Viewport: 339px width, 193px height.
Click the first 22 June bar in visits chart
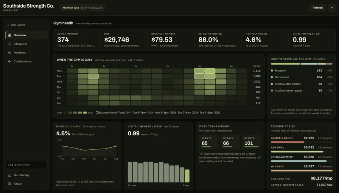(130, 172)
